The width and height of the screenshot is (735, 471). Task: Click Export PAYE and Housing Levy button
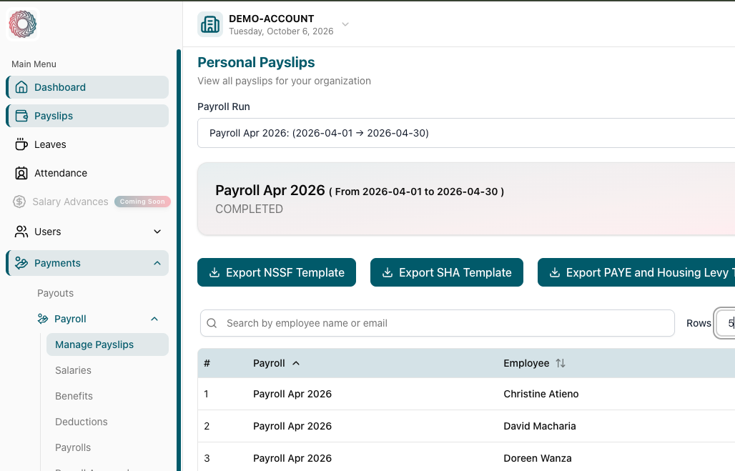(636, 272)
